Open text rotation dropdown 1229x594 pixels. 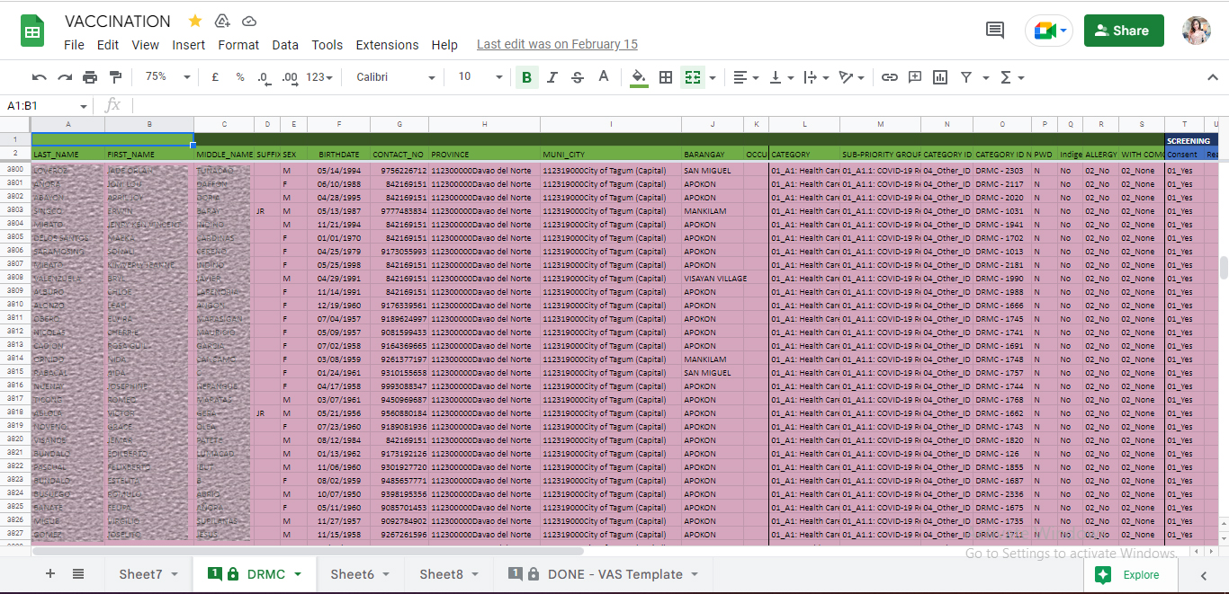coord(851,77)
